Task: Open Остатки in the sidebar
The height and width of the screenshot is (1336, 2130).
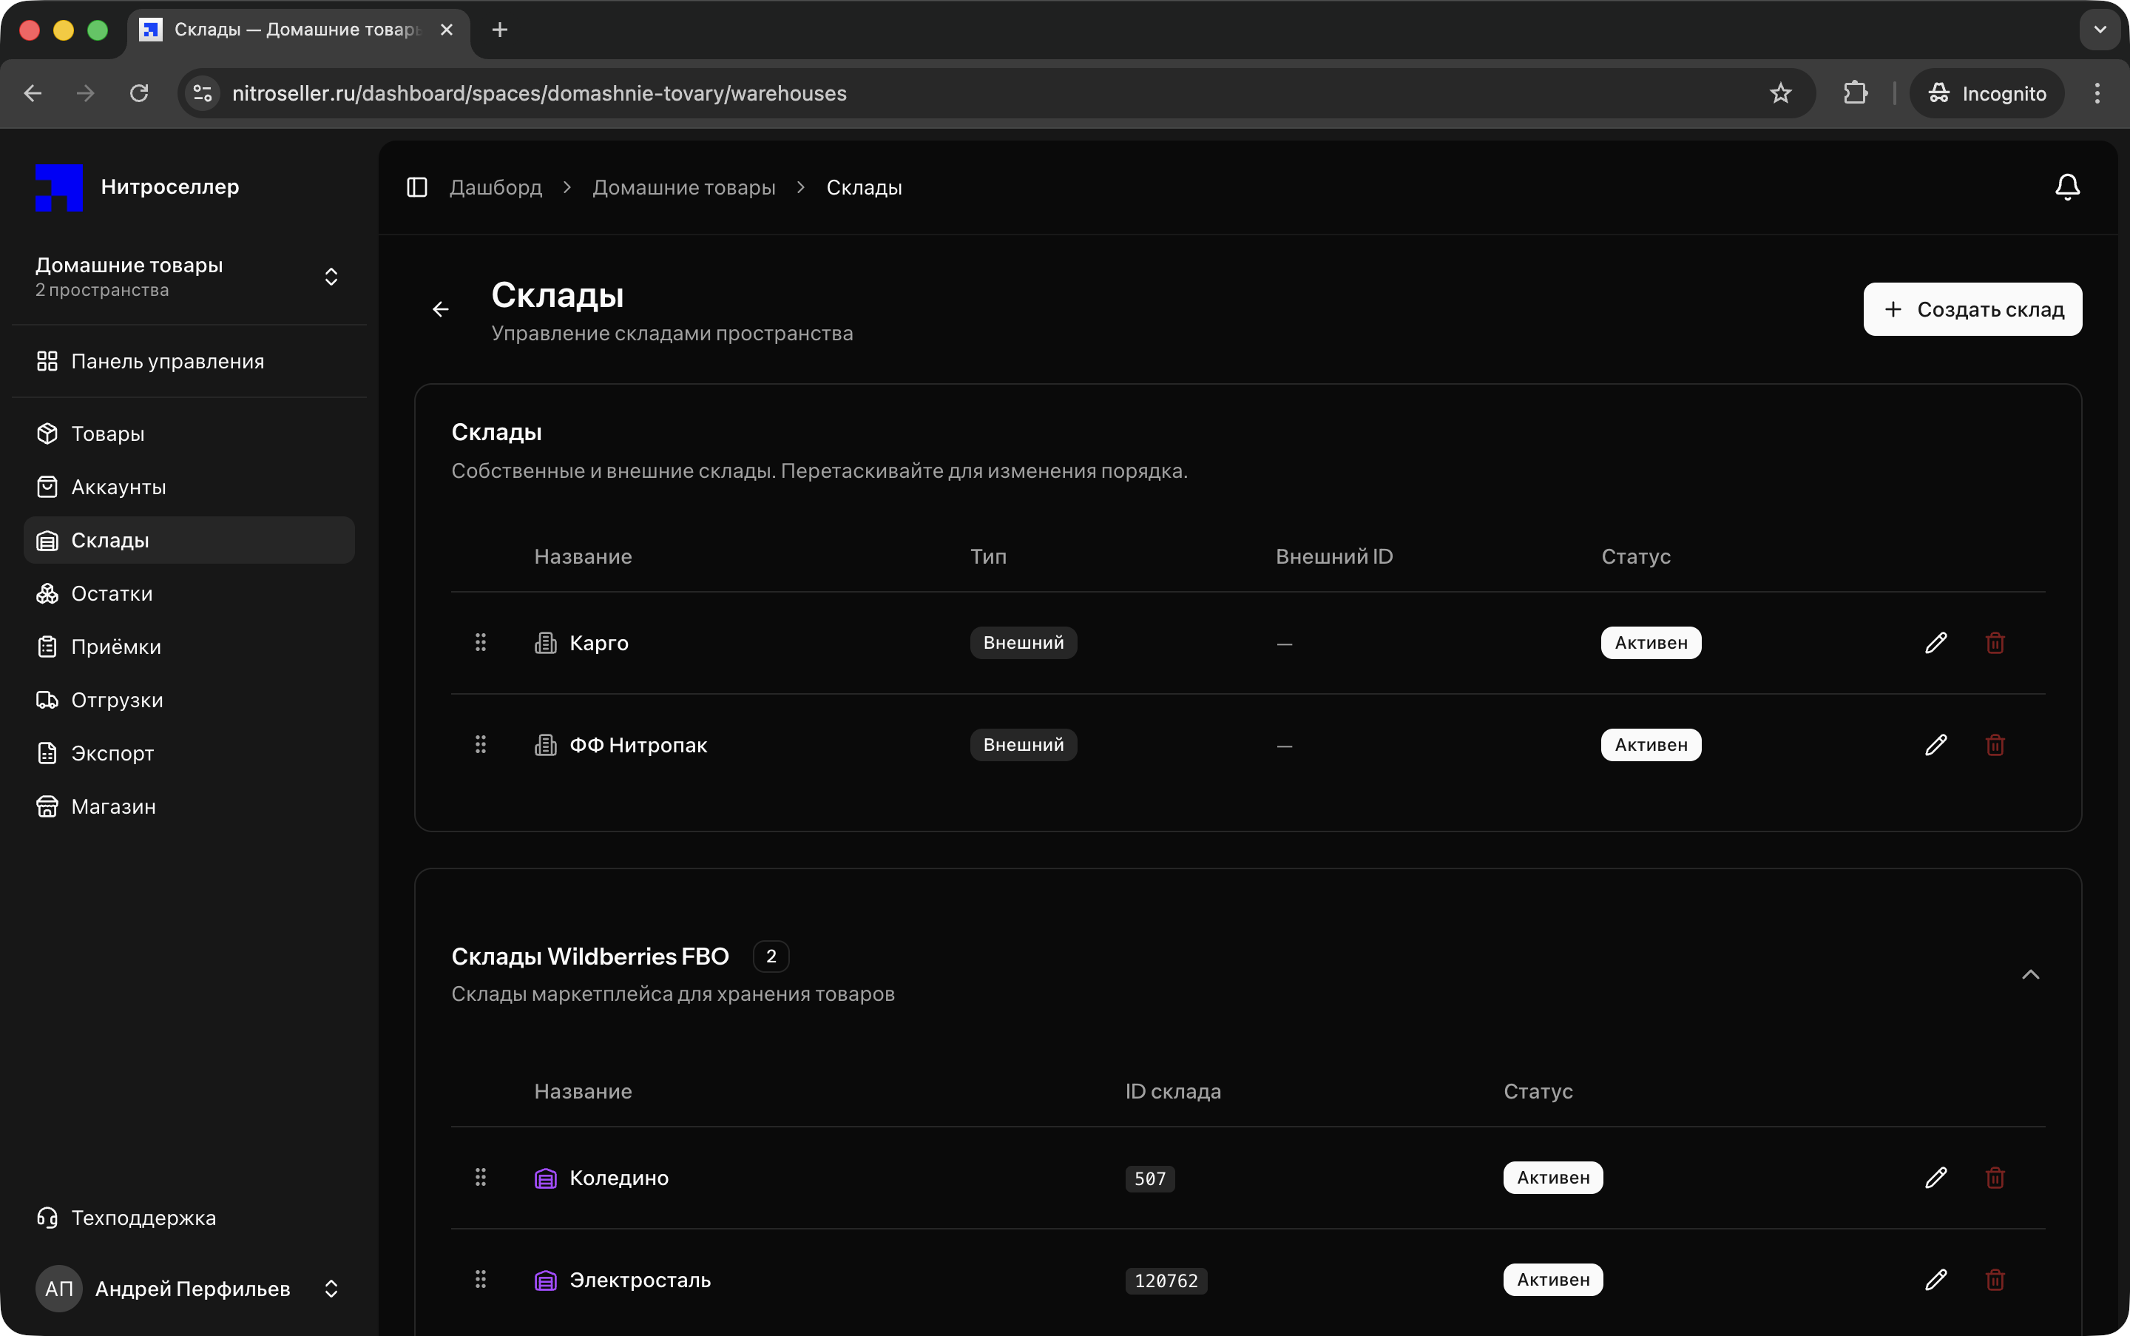Action: pos(112,594)
